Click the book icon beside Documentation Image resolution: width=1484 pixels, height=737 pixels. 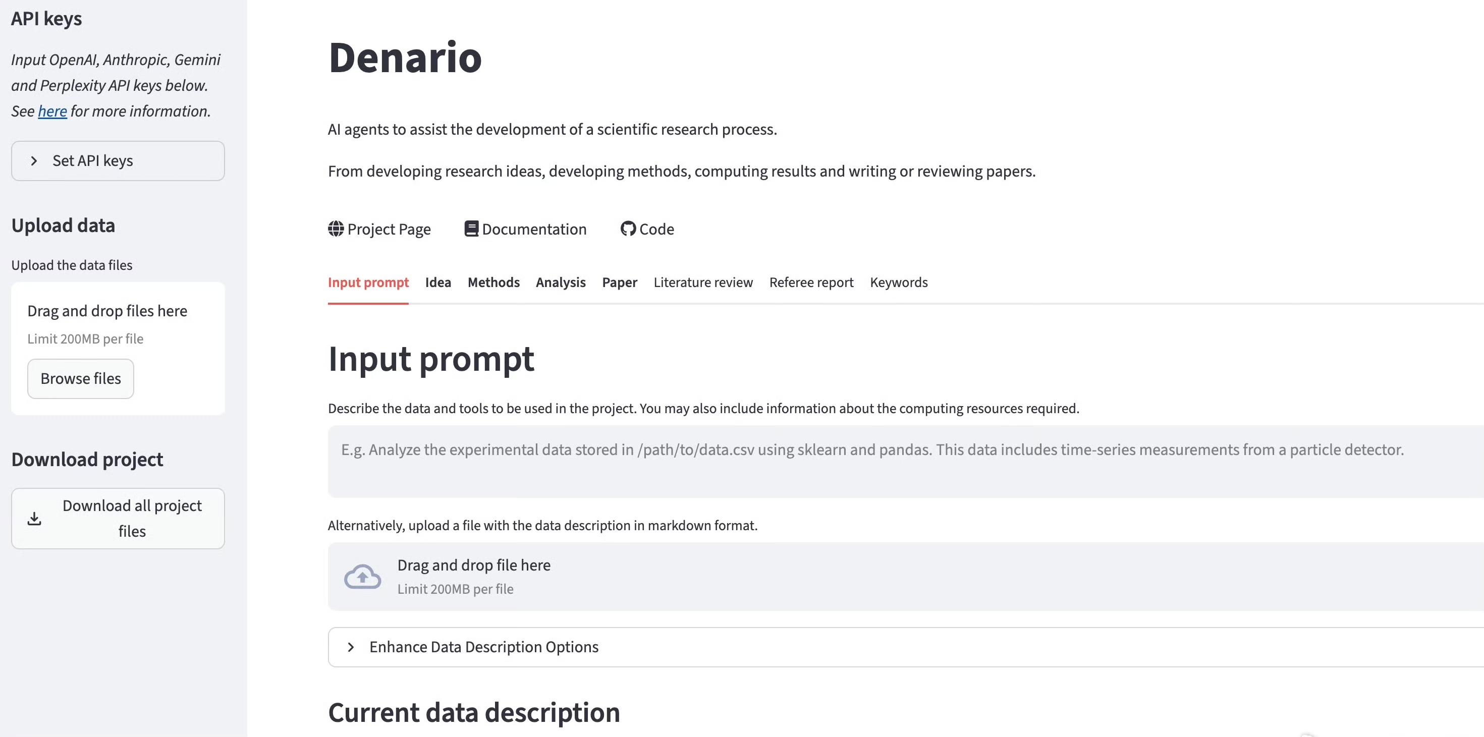(x=471, y=229)
